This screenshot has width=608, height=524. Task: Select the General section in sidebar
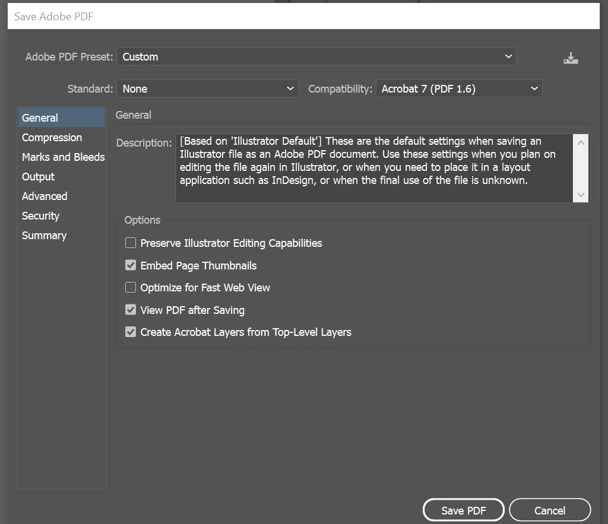coord(61,118)
